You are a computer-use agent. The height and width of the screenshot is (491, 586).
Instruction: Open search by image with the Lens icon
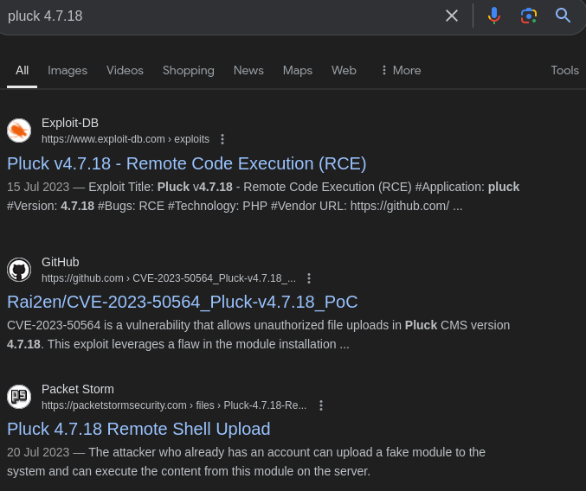coord(529,16)
